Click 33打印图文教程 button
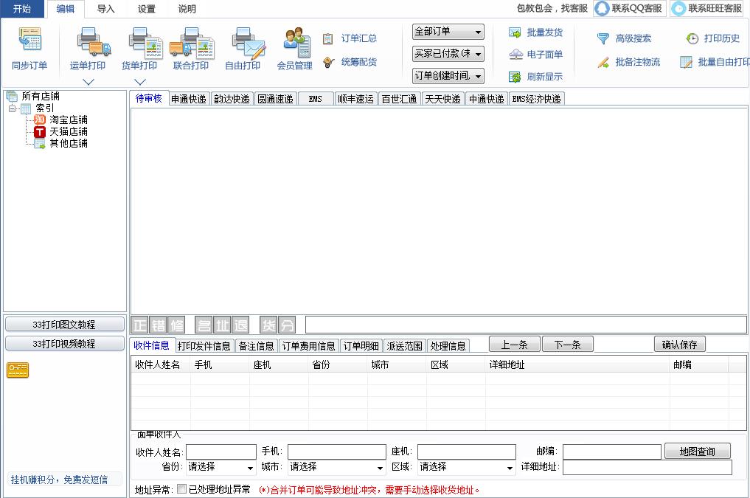This screenshot has width=750, height=498. [65, 325]
